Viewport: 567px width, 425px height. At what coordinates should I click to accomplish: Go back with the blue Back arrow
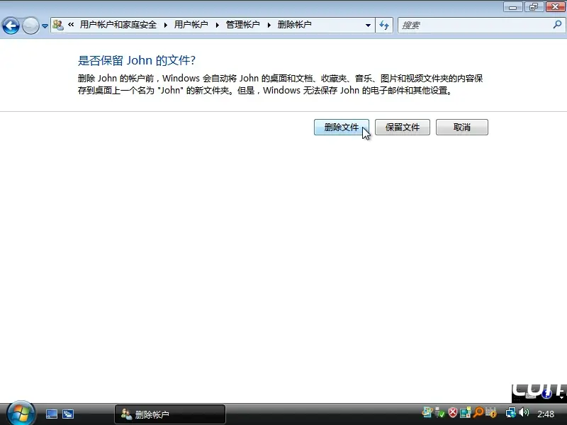[x=11, y=25]
